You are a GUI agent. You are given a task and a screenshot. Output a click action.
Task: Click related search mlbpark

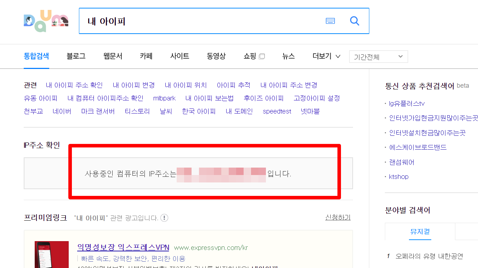point(164,98)
